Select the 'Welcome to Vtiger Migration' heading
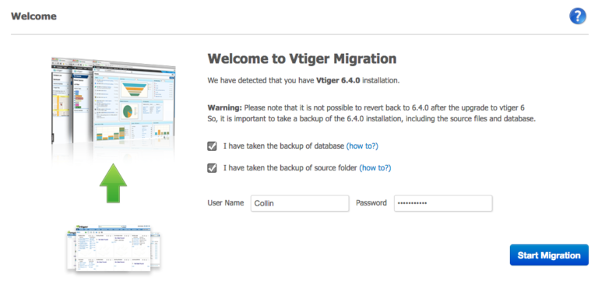The width and height of the screenshot is (598, 288). tap(302, 58)
